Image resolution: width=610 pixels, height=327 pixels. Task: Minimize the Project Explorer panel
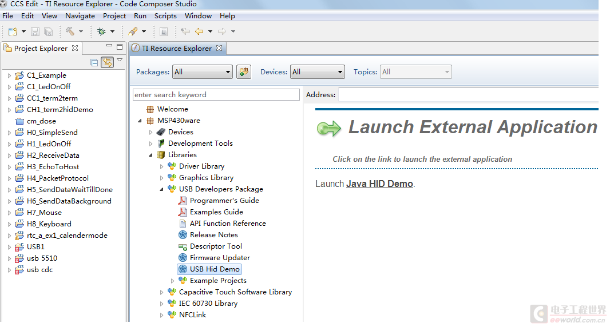pyautogui.click(x=109, y=46)
